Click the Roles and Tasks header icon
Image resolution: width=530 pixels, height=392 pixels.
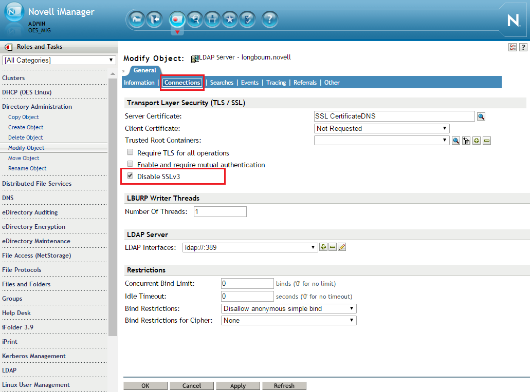point(8,47)
